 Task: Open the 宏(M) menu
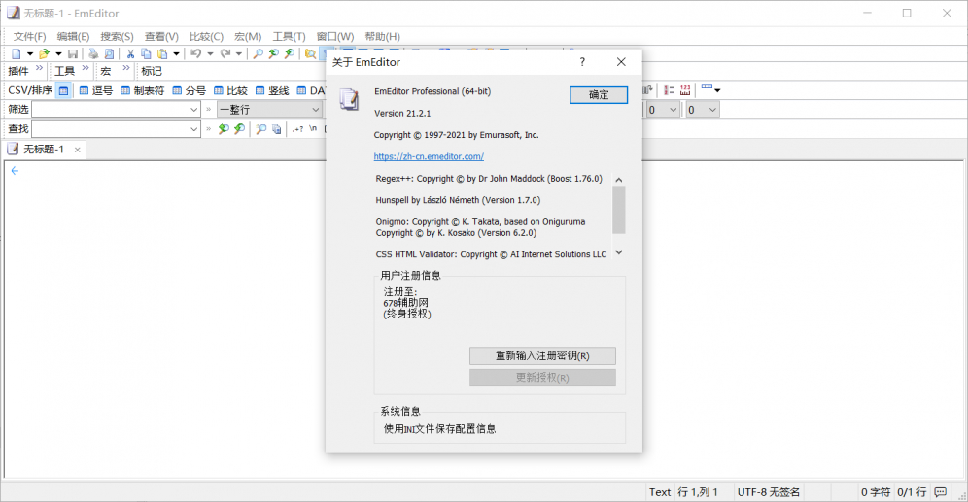(248, 36)
